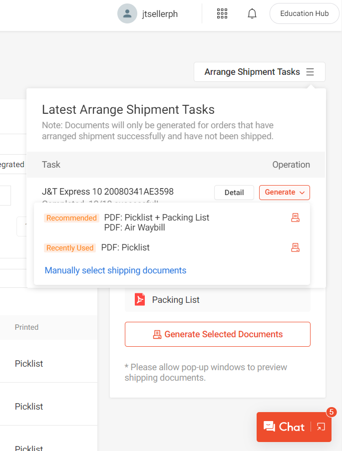Open the apps grid icon

pyautogui.click(x=222, y=13)
